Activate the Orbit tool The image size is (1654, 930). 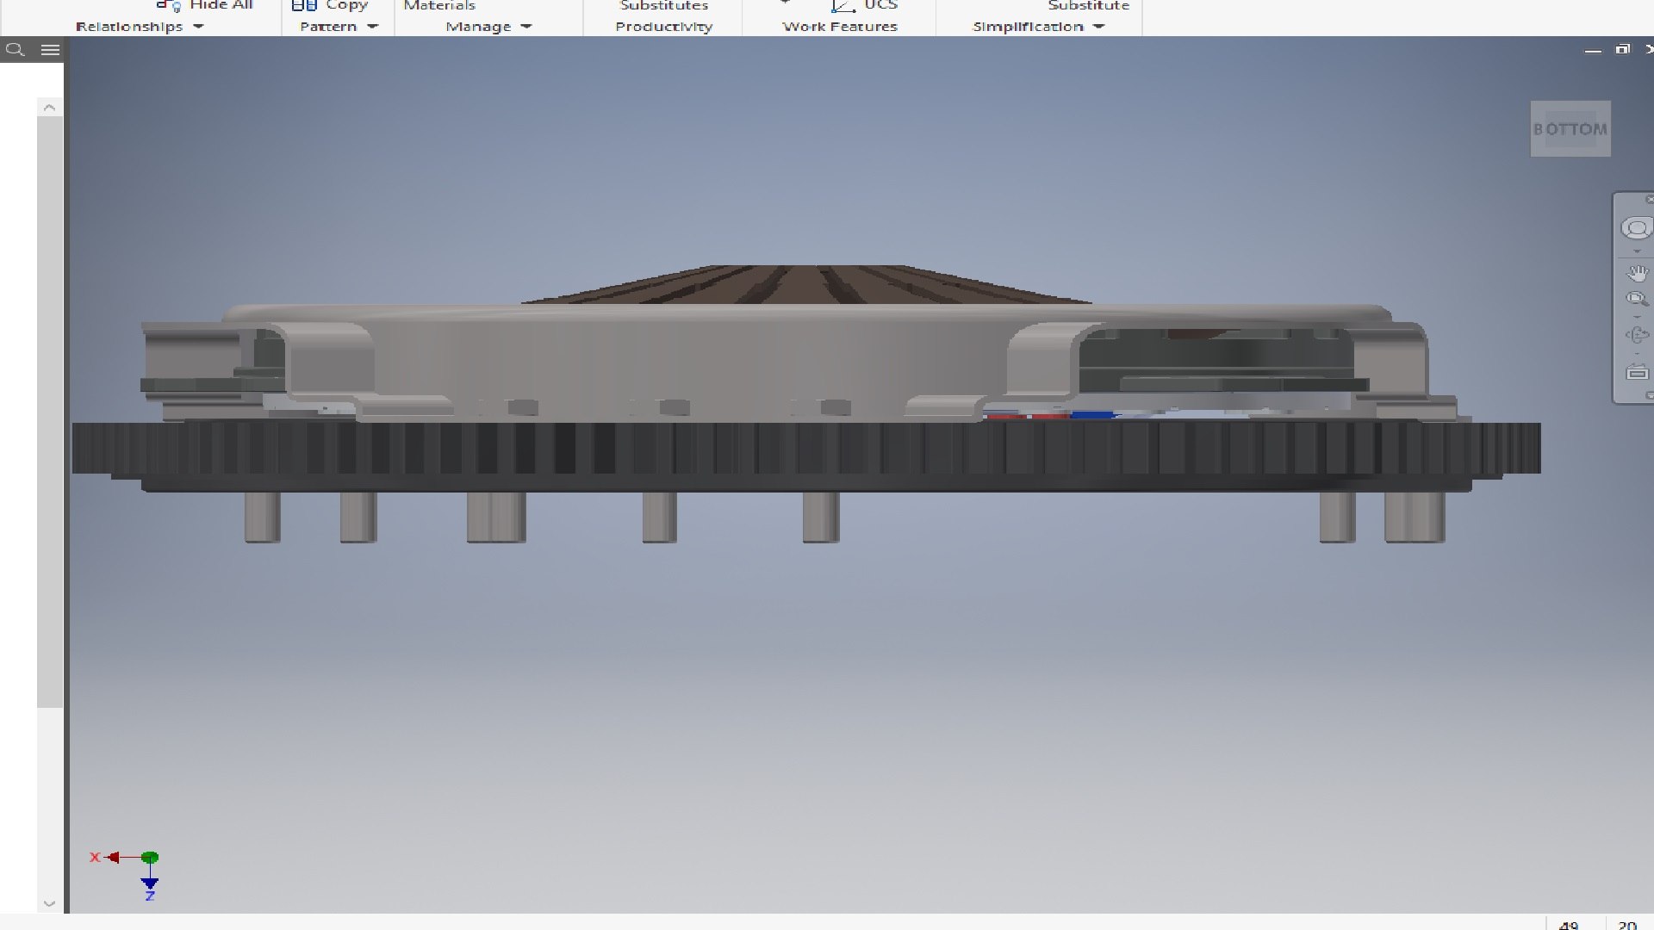click(1636, 336)
